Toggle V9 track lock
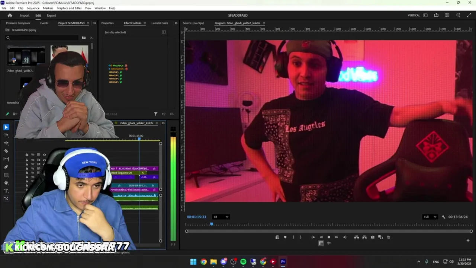 tap(27, 155)
